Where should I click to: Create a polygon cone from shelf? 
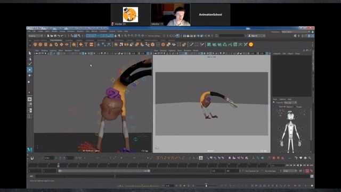point(51,44)
